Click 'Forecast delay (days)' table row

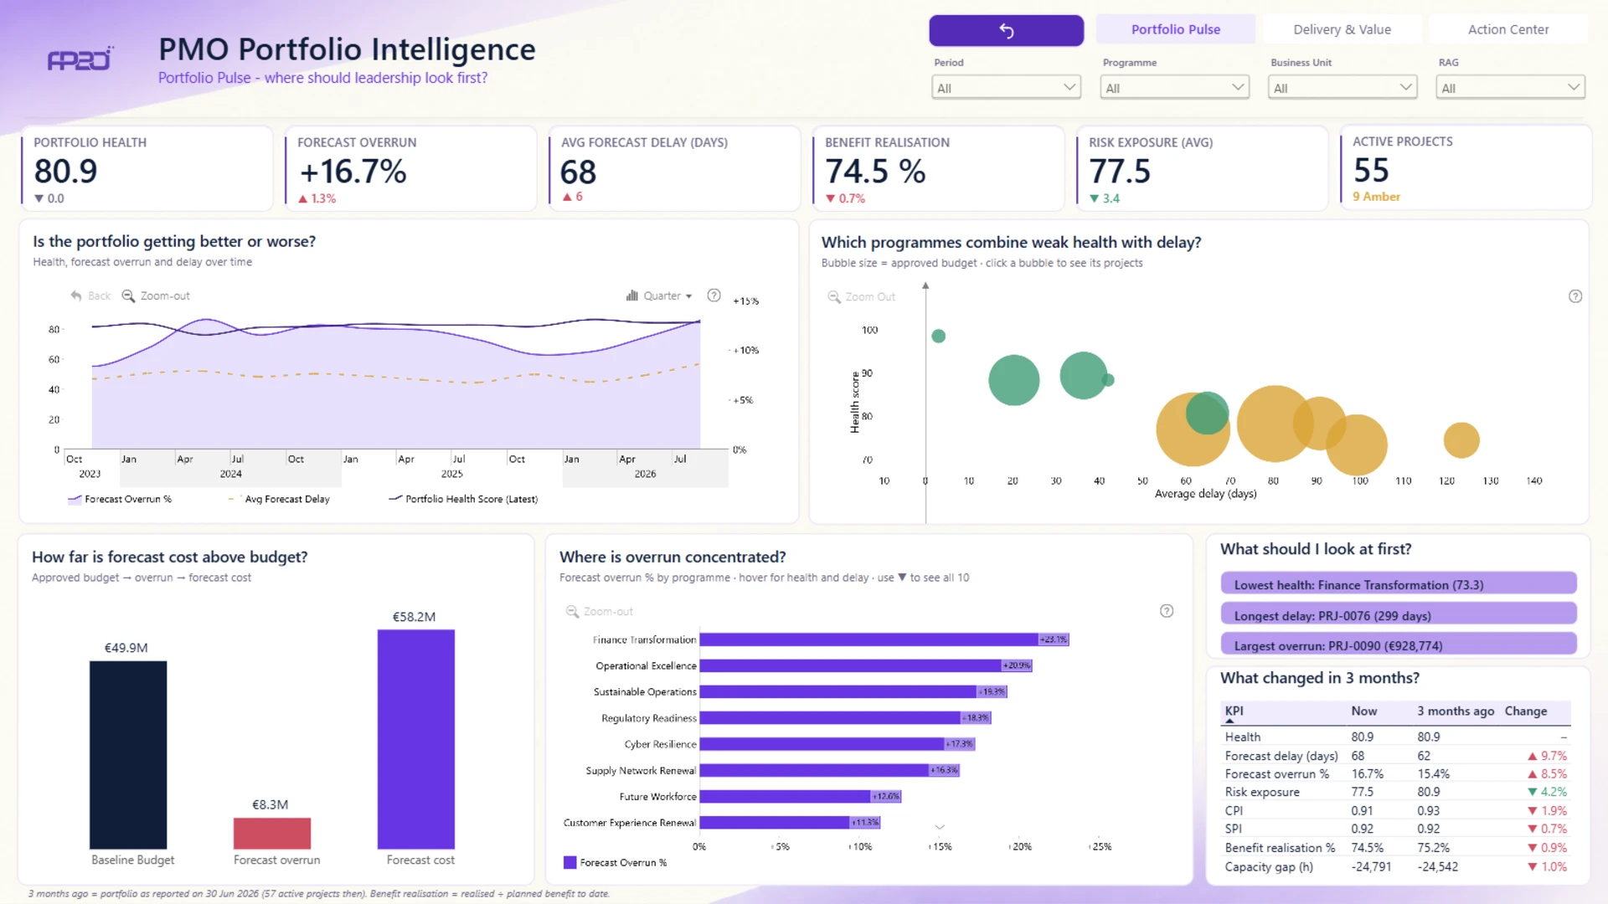1396,755
